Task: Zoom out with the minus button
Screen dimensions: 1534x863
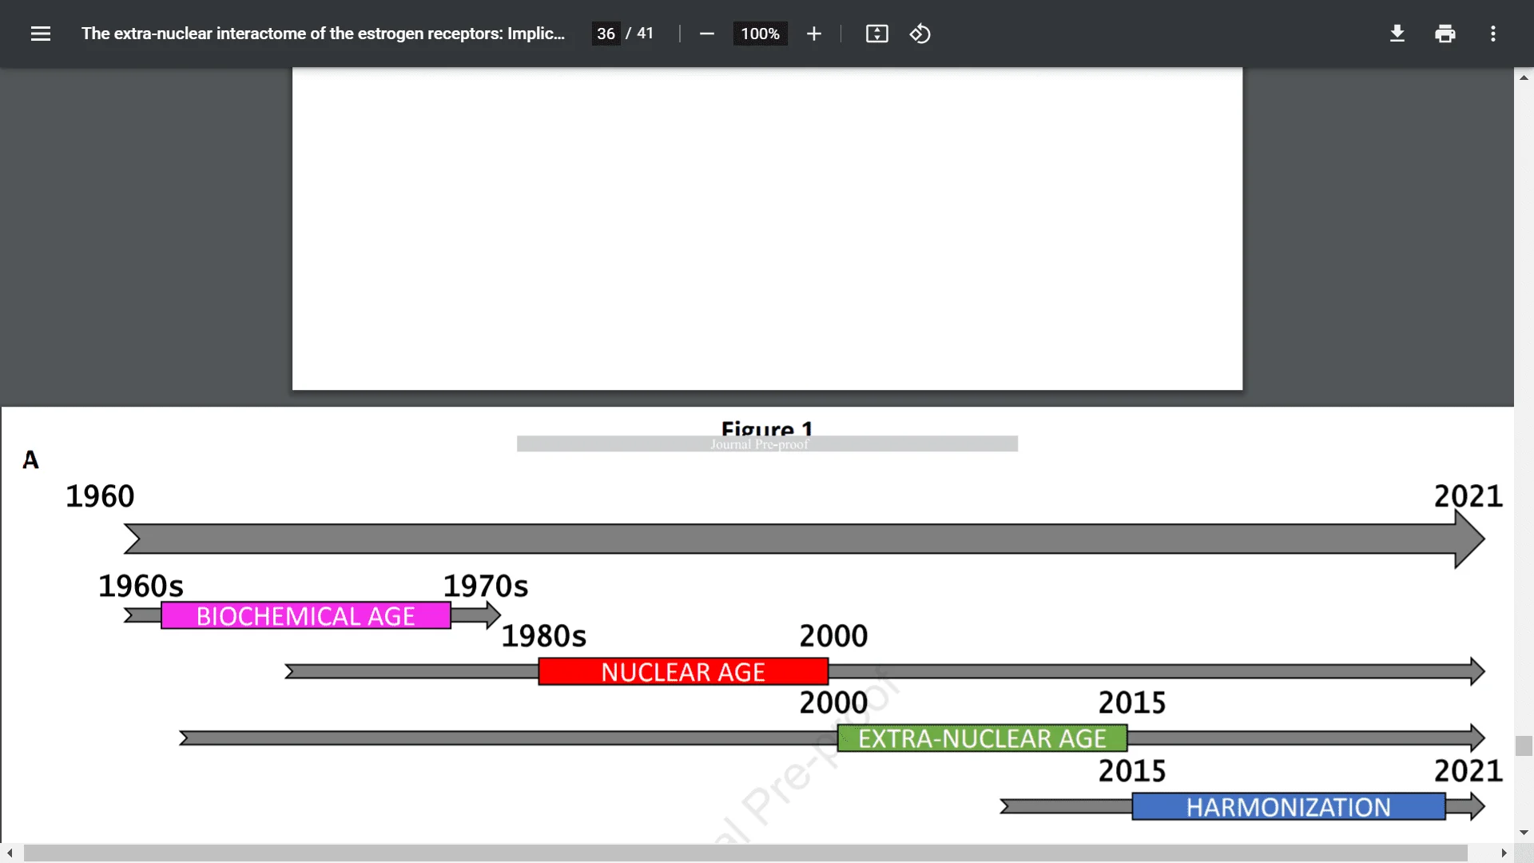Action: click(706, 34)
